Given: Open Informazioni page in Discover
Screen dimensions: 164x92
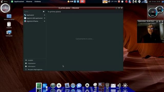Looking at the screenshot, I should 35,66.
